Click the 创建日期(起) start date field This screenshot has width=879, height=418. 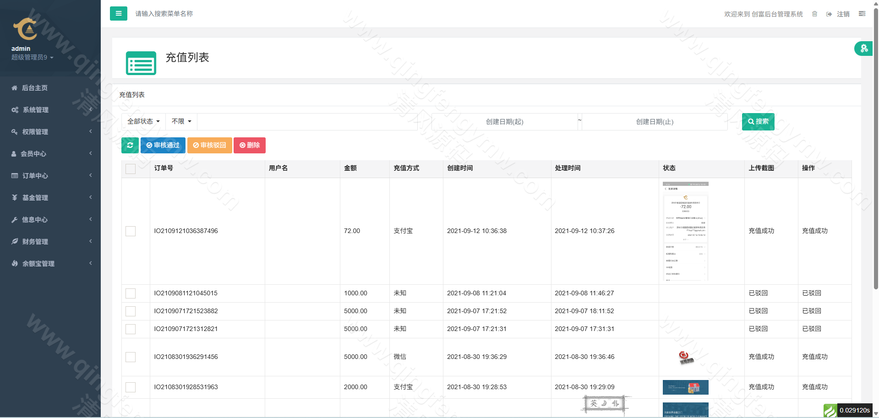coord(504,122)
